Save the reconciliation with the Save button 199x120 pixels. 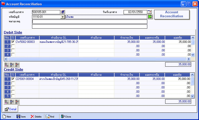tap(21, 116)
